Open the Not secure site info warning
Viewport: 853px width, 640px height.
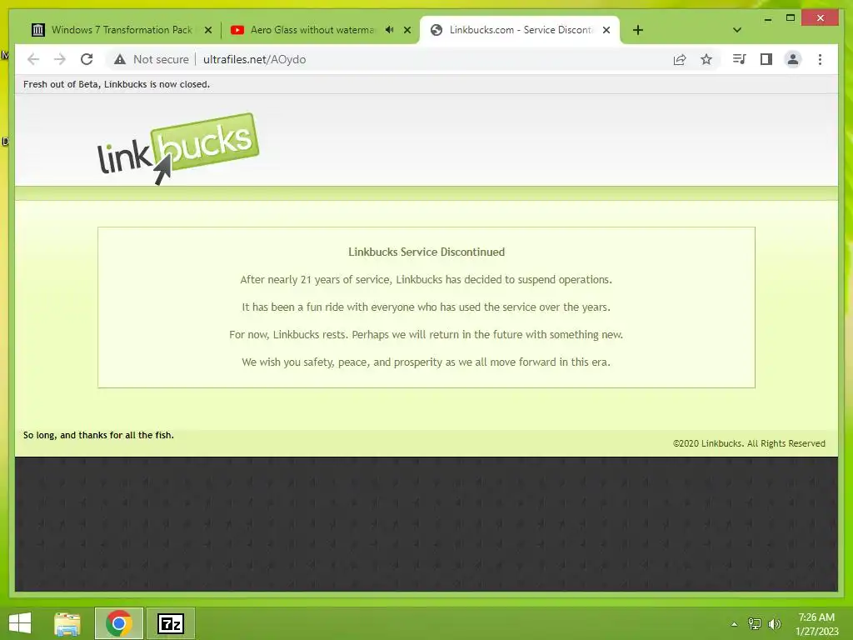[x=152, y=59]
